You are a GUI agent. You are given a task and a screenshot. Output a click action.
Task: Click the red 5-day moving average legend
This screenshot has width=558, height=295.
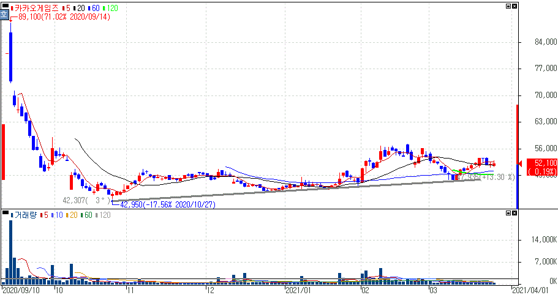tap(66, 8)
